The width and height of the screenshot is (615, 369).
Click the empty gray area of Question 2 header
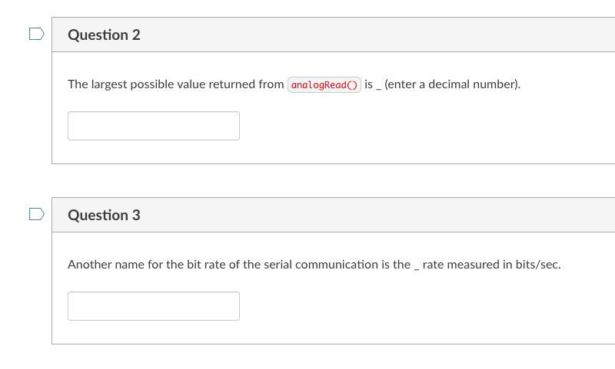tap(377, 35)
